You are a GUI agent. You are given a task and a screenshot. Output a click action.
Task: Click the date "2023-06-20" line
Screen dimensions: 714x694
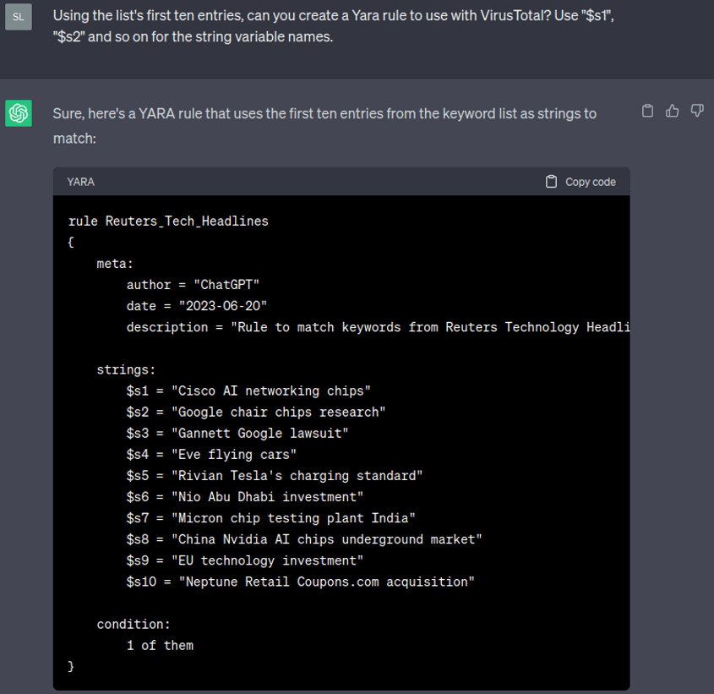(x=197, y=306)
